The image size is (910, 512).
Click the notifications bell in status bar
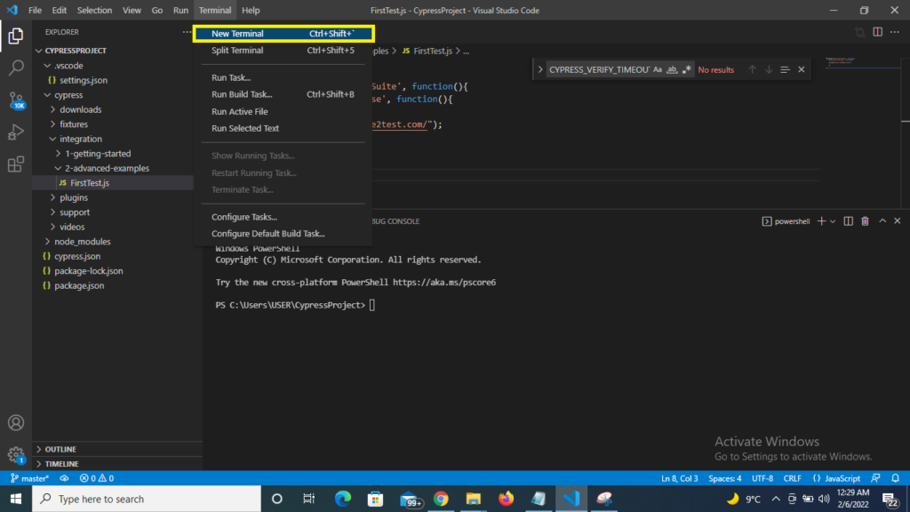pos(896,478)
